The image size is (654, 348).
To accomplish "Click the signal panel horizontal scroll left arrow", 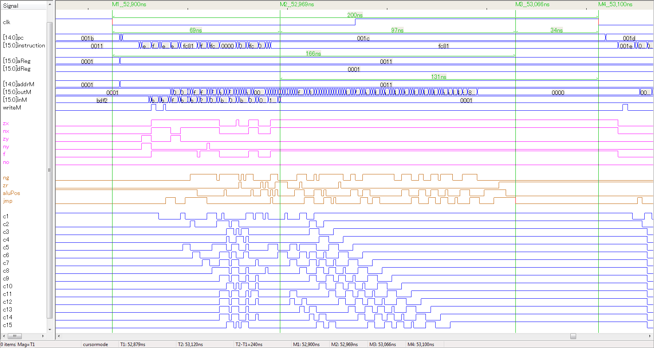I will pyautogui.click(x=4, y=336).
